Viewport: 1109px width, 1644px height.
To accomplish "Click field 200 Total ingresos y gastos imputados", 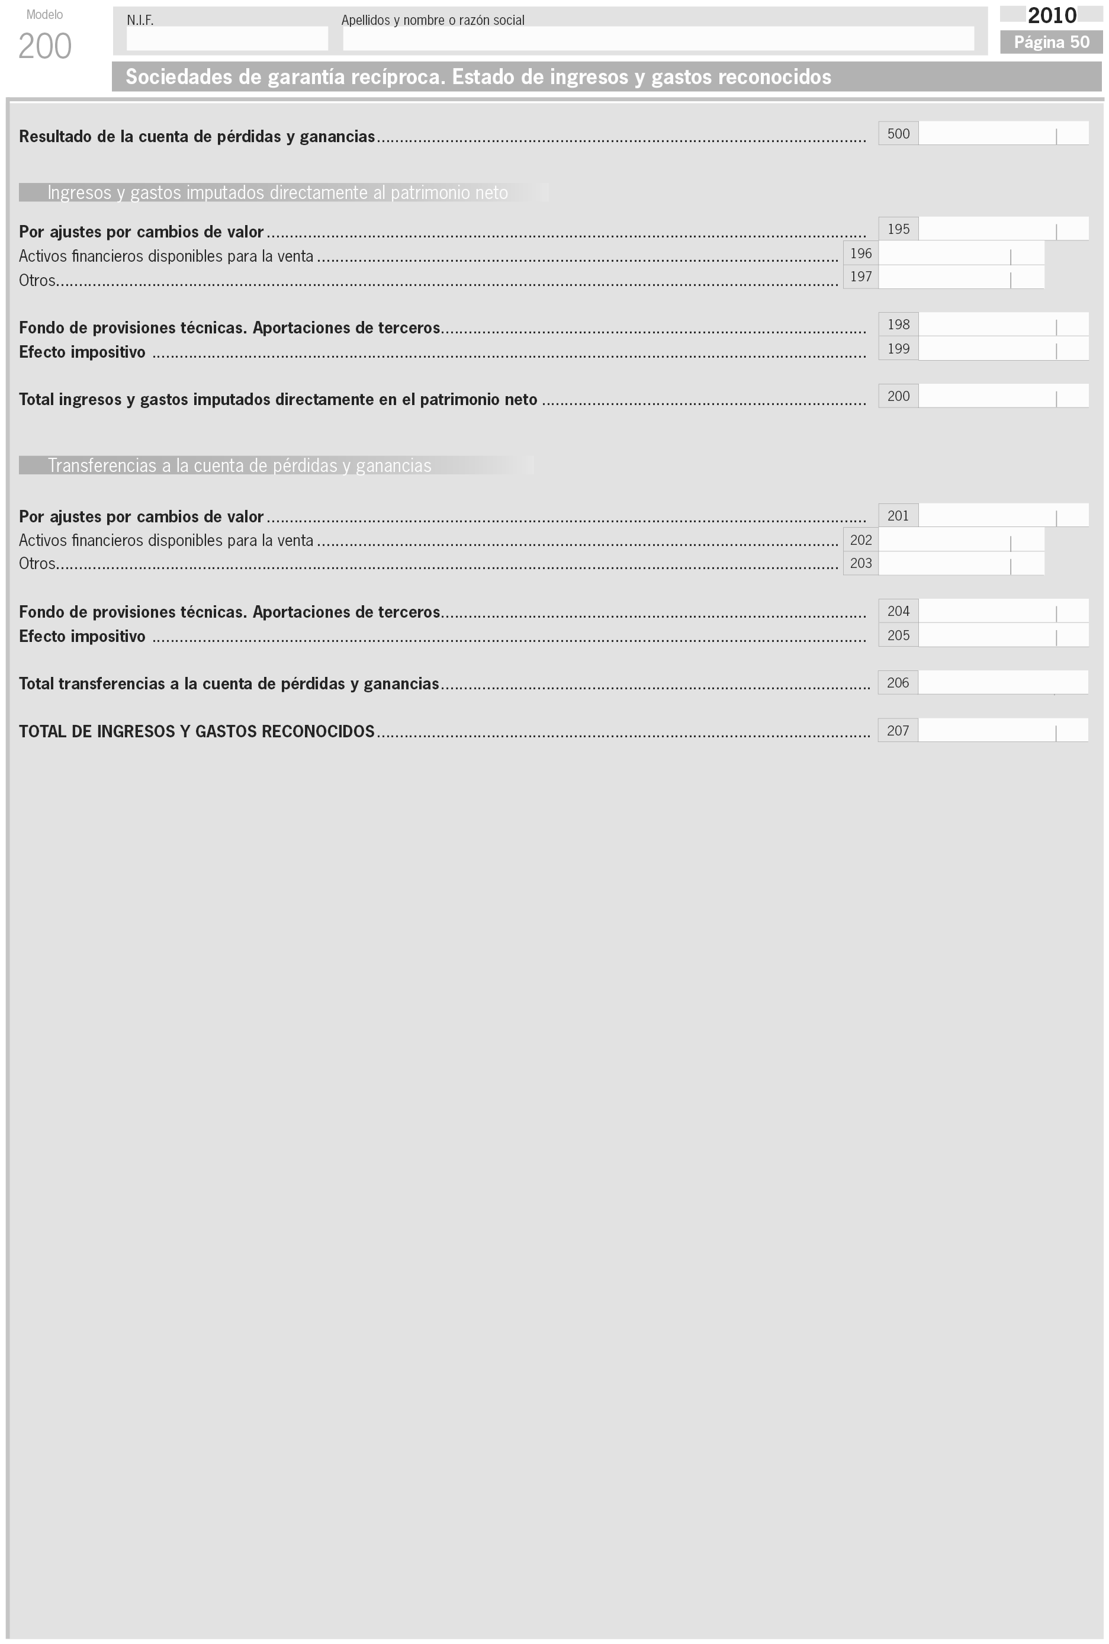I will pyautogui.click(x=1002, y=396).
